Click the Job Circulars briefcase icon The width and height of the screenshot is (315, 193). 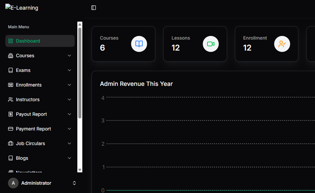11,143
